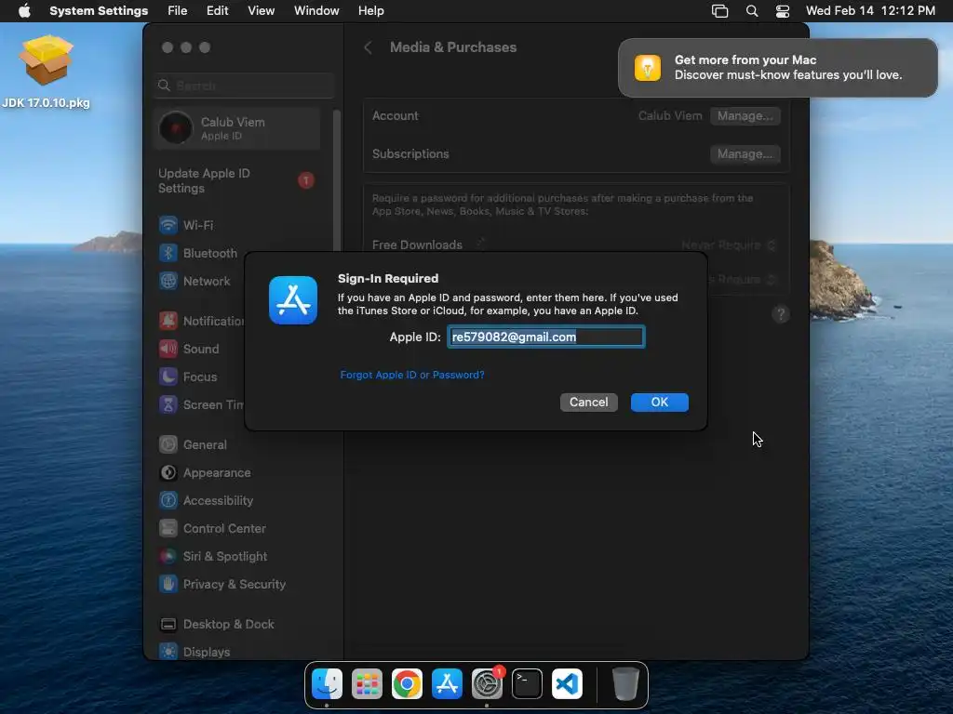
Task: Open Launchpad from the Dock
Action: pyautogui.click(x=367, y=683)
